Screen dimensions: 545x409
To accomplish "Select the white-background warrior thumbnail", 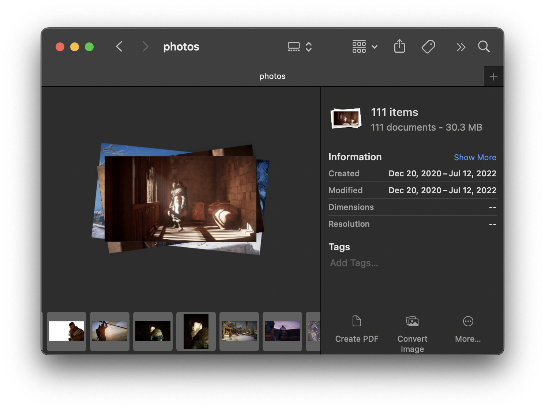I will pyautogui.click(x=67, y=331).
